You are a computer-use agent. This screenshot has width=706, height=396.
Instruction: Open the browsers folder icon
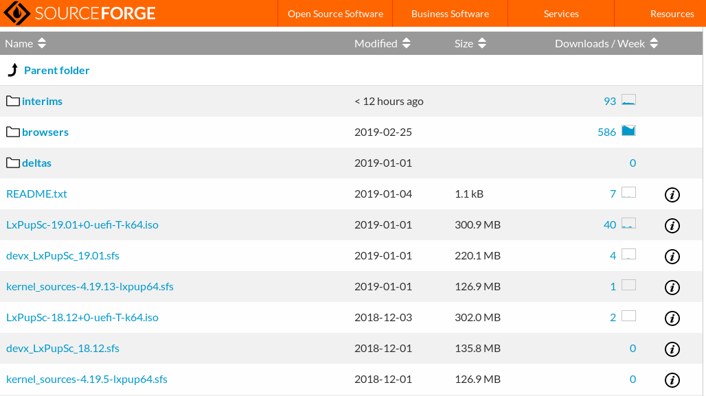pos(12,131)
